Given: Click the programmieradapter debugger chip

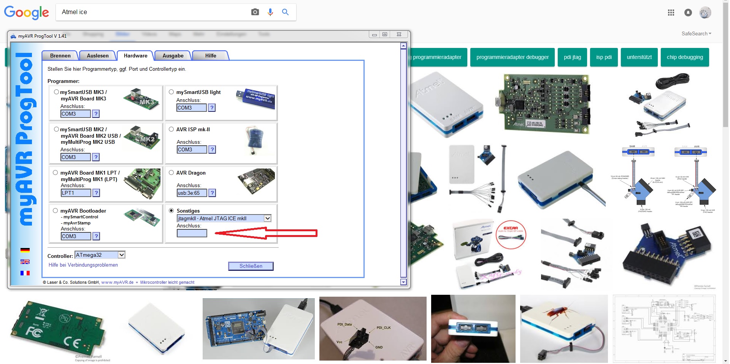Looking at the screenshot, I should [x=513, y=57].
